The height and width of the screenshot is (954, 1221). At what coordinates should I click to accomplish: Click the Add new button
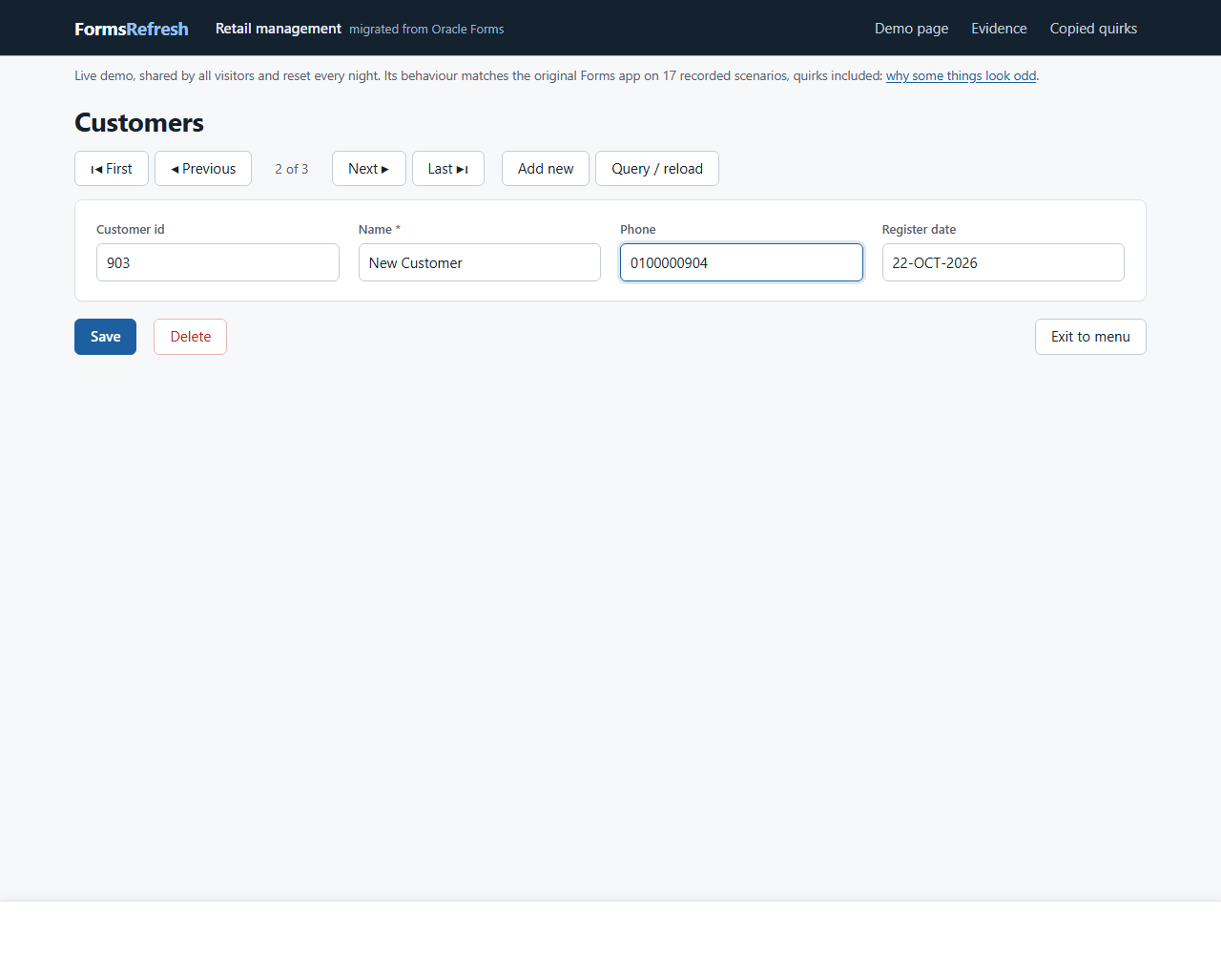(546, 169)
